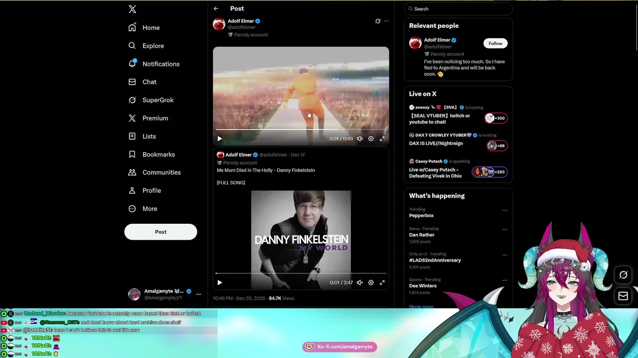
Task: Click the Lists sidebar icon
Action: click(x=132, y=136)
